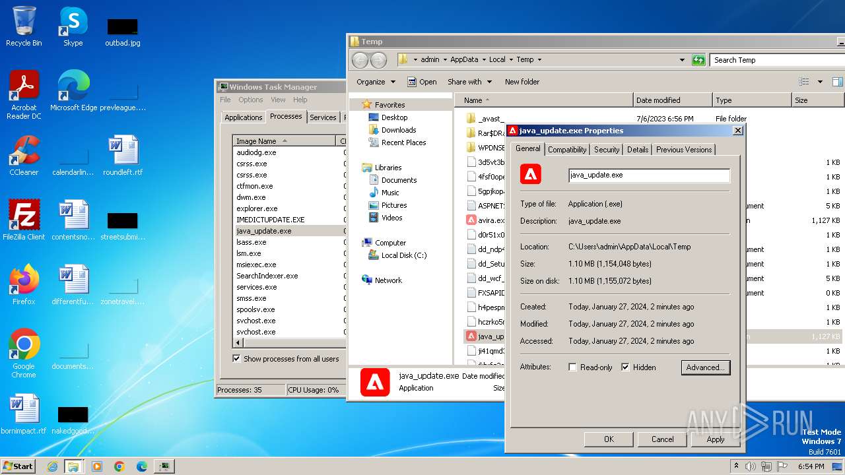Open the contentsno document icon on desktop
845x475 pixels.
point(73,220)
